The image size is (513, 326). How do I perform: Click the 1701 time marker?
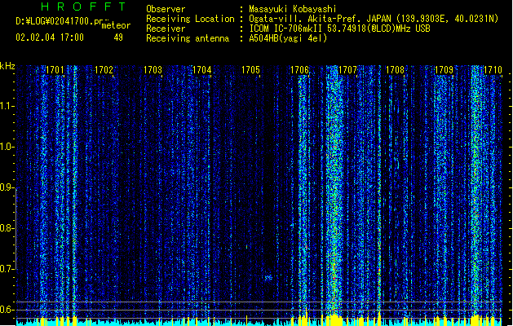(55, 69)
